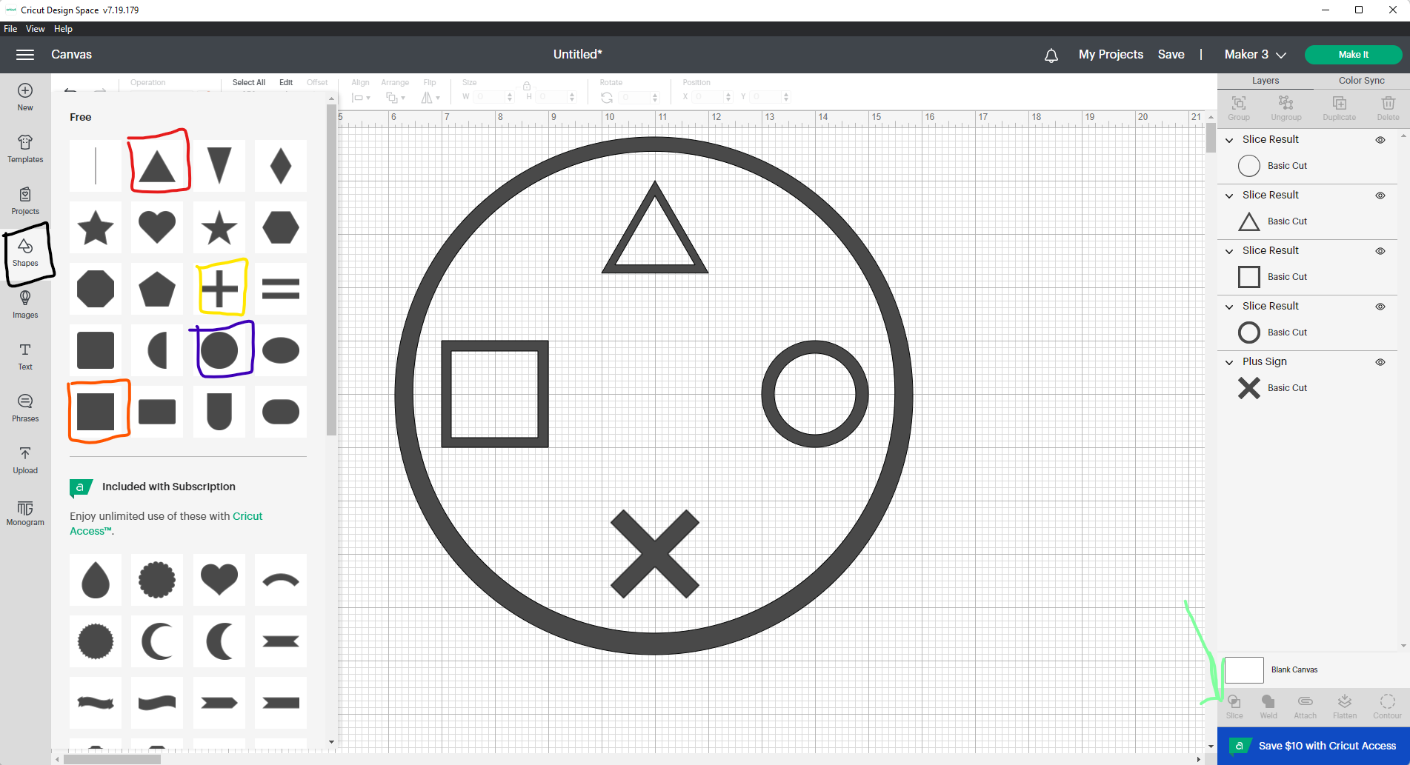Hide the triangle Slice Result layer

[x=1380, y=196]
